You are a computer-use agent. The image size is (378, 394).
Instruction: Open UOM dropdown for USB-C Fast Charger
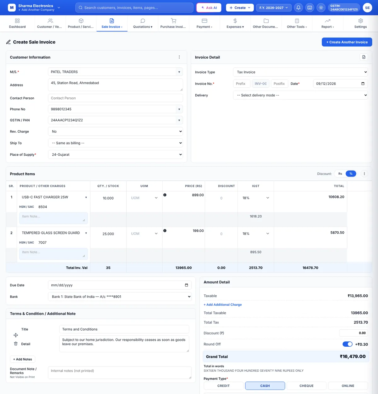tap(144, 198)
